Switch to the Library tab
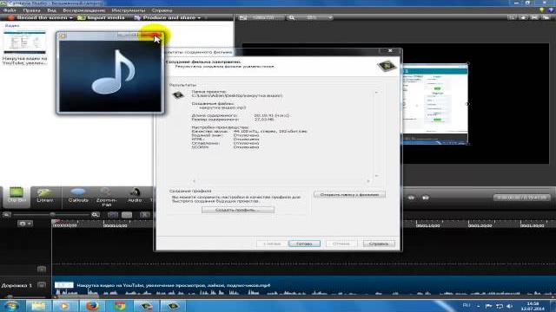This screenshot has width=556, height=312. coord(45,195)
